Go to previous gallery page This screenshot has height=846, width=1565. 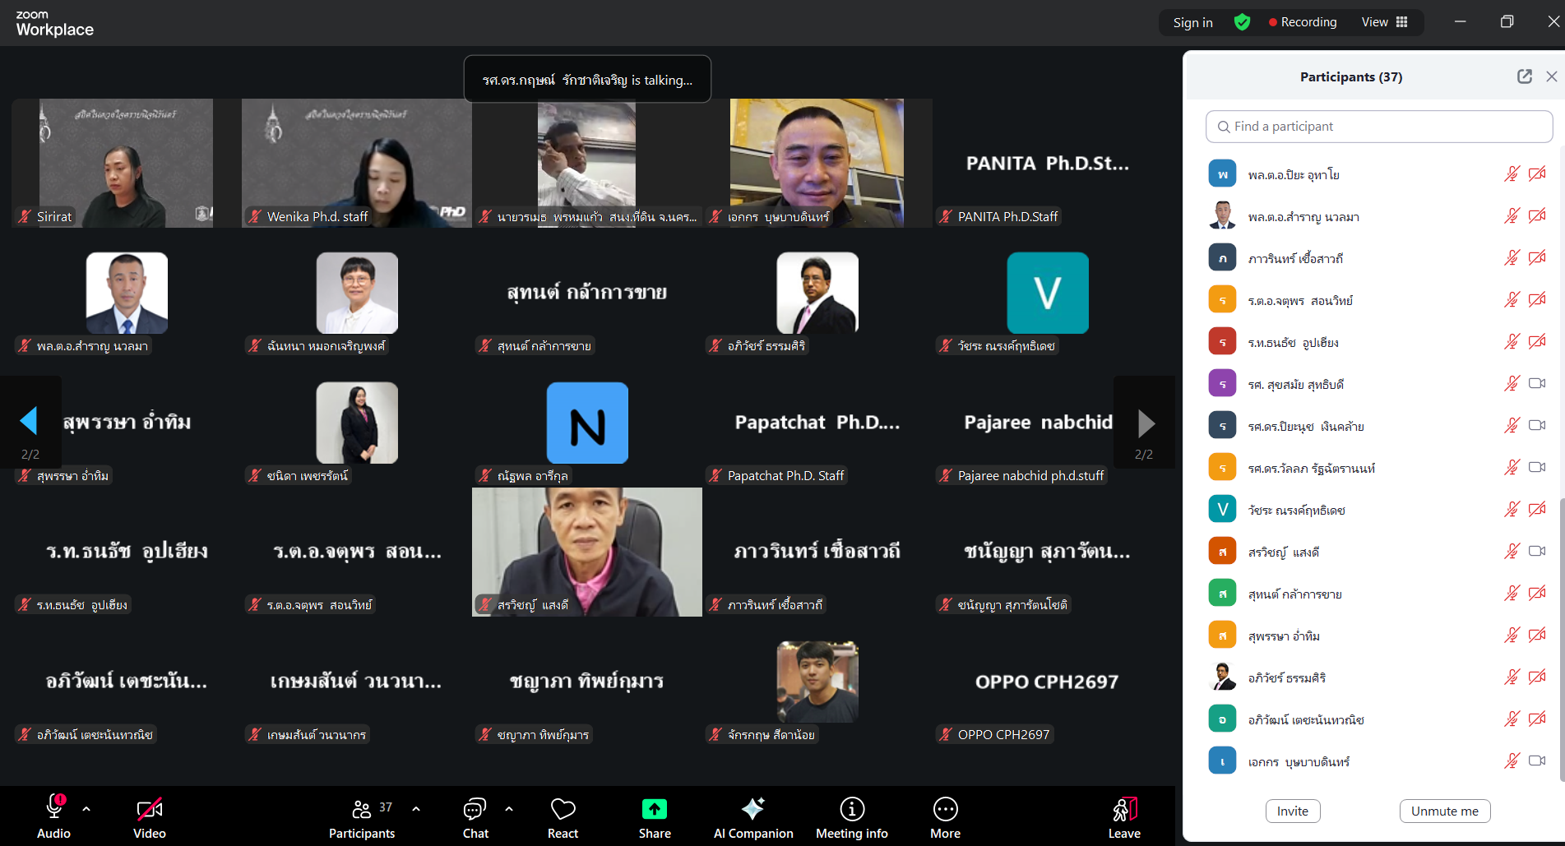click(29, 421)
